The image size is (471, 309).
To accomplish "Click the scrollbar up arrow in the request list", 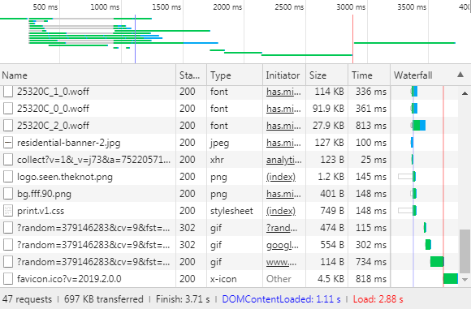I will pos(465,93).
